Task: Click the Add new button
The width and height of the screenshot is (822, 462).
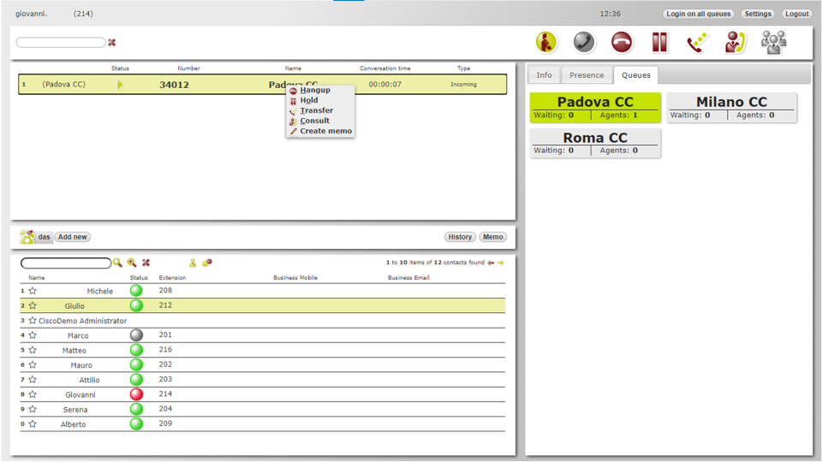Action: click(x=72, y=237)
